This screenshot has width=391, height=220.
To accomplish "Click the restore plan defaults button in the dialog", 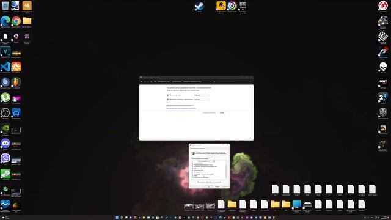I will pyautogui.click(x=209, y=182).
